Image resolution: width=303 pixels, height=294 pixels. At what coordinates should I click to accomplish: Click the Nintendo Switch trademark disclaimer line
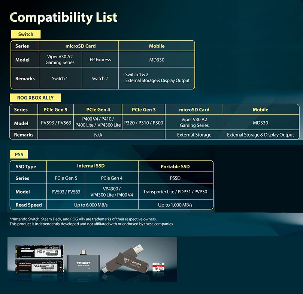point(83,219)
